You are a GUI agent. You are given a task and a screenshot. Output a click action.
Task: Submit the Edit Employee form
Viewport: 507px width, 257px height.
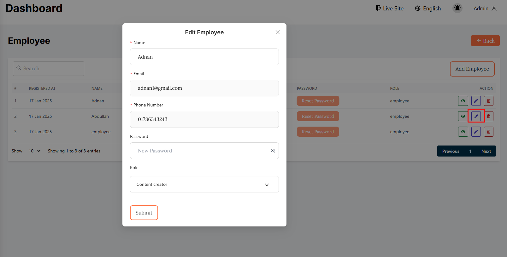point(144,213)
